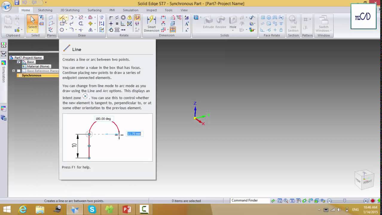Open Internet Explorer from the taskbar
Image resolution: width=382 pixels, height=215 pixels.
tap(23, 209)
